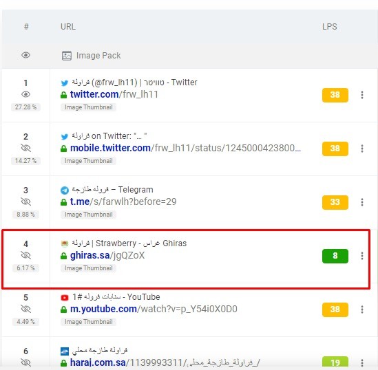This screenshot has width=378, height=370.
Task: Click the URL column header
Action: [x=68, y=27]
